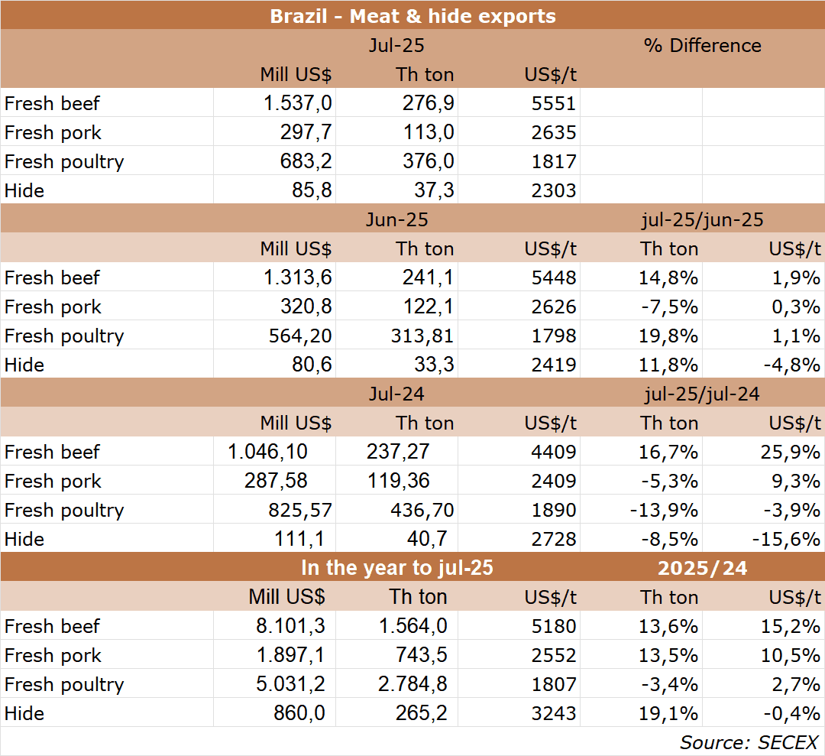Select year-to-date beef value 8.101,3

pyautogui.click(x=290, y=626)
